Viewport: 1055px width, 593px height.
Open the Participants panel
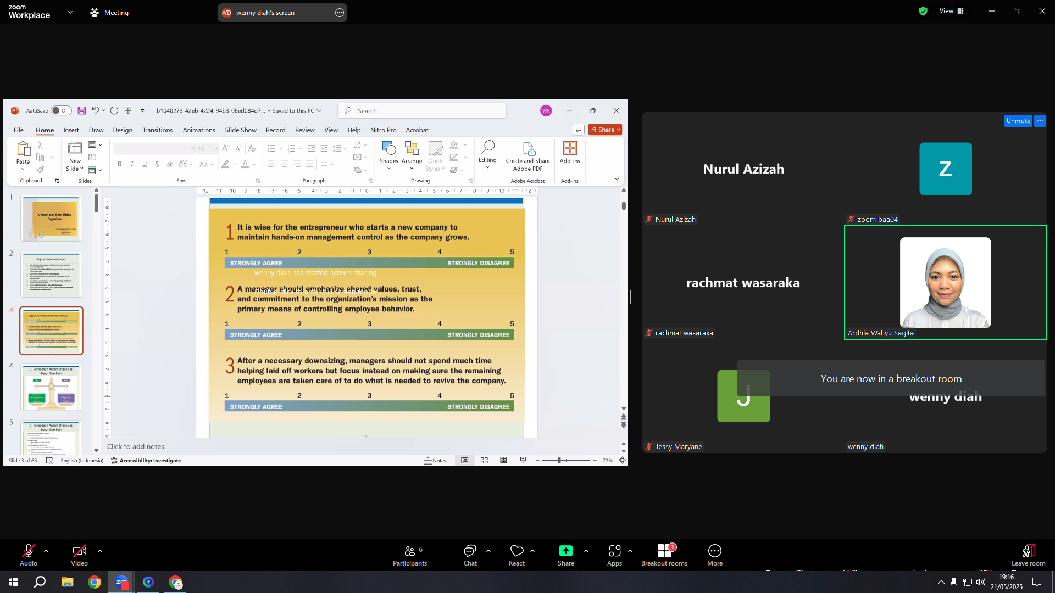pos(410,555)
